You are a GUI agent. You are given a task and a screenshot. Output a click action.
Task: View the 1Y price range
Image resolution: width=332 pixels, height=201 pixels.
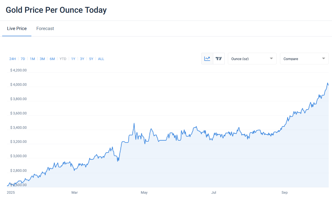click(73, 59)
